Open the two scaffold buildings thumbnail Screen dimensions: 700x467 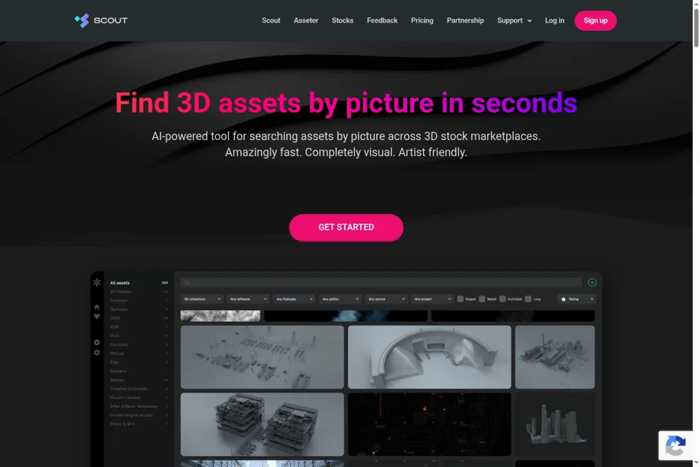tap(262, 425)
